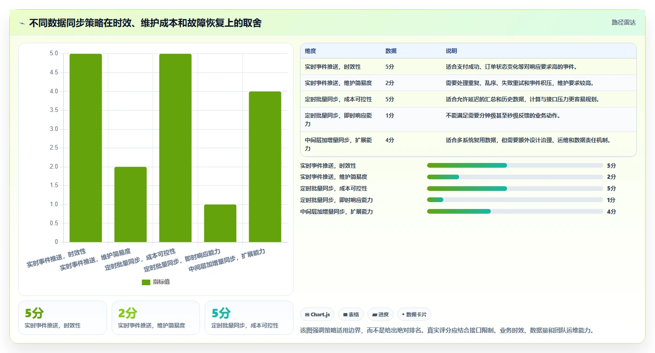Click description starting 需要处理重复
The height and width of the screenshot is (353, 655).
[x=520, y=83]
